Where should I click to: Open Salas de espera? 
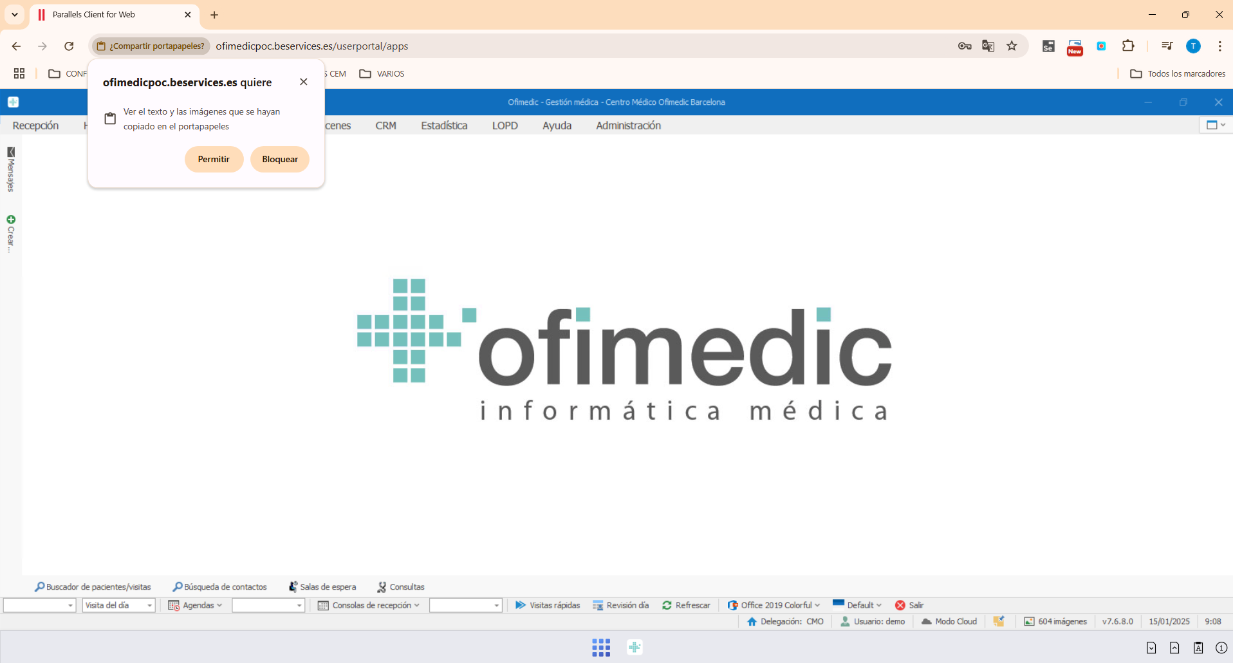(322, 587)
